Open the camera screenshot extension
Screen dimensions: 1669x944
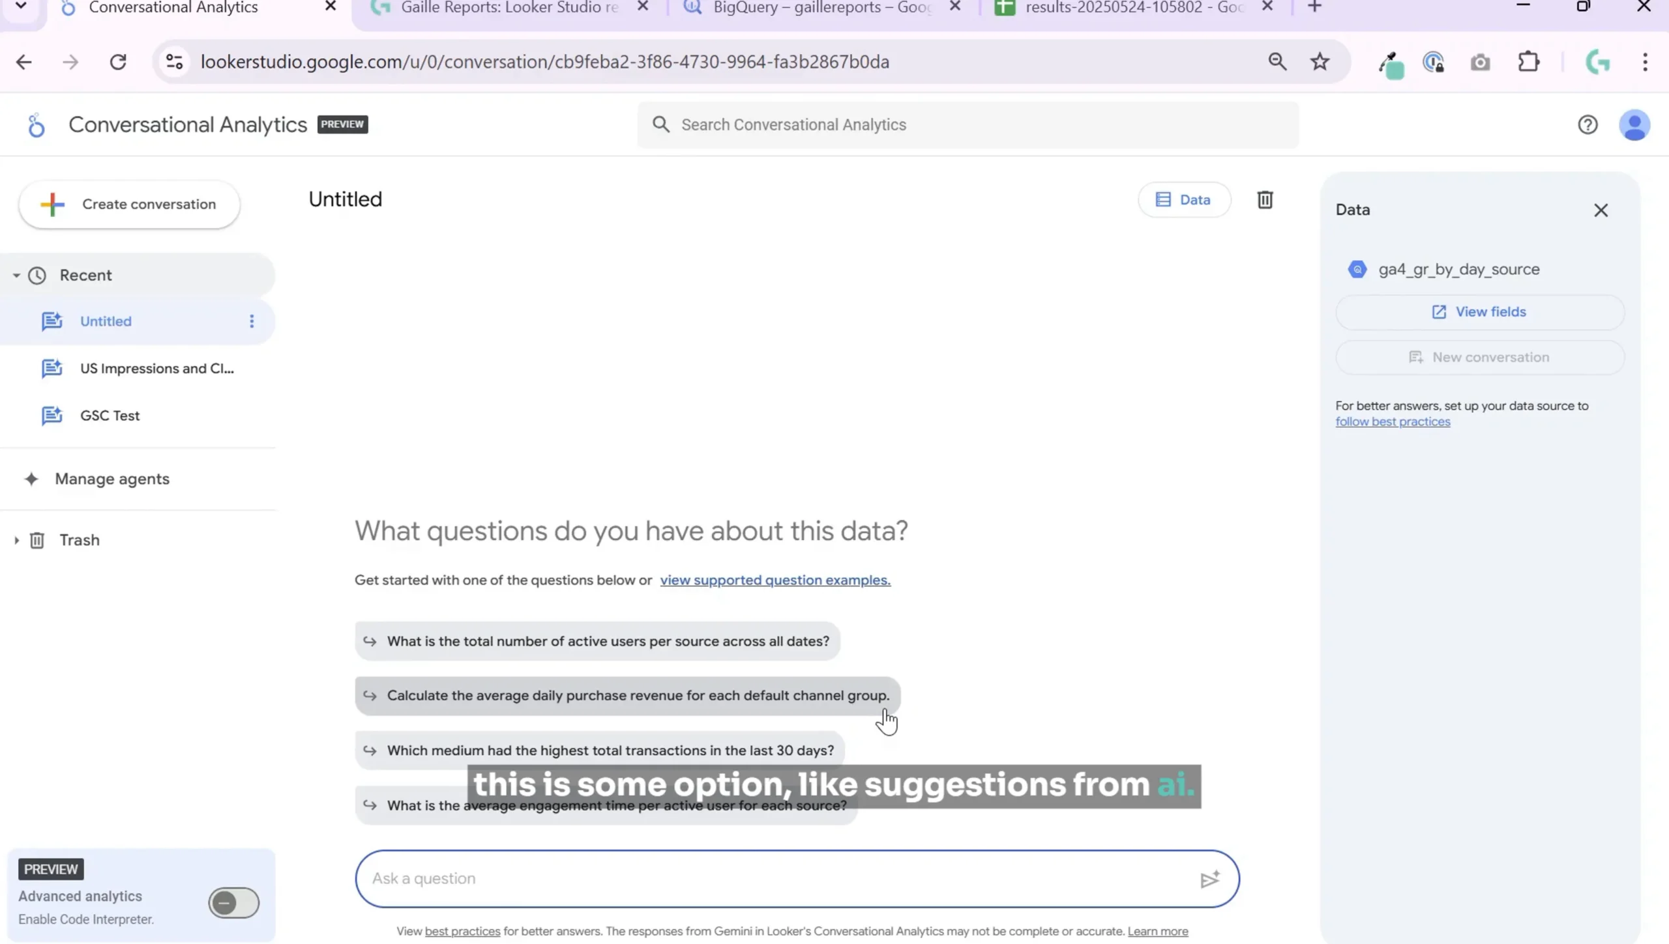click(x=1481, y=63)
